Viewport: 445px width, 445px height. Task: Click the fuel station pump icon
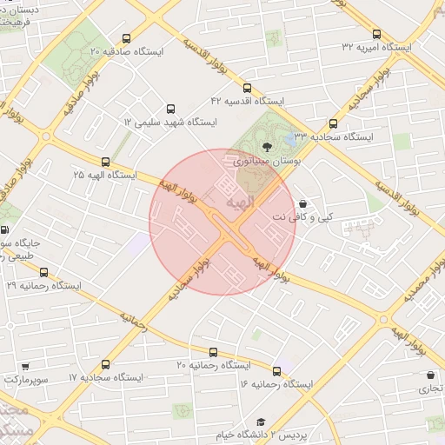pyautogui.click(x=4, y=230)
